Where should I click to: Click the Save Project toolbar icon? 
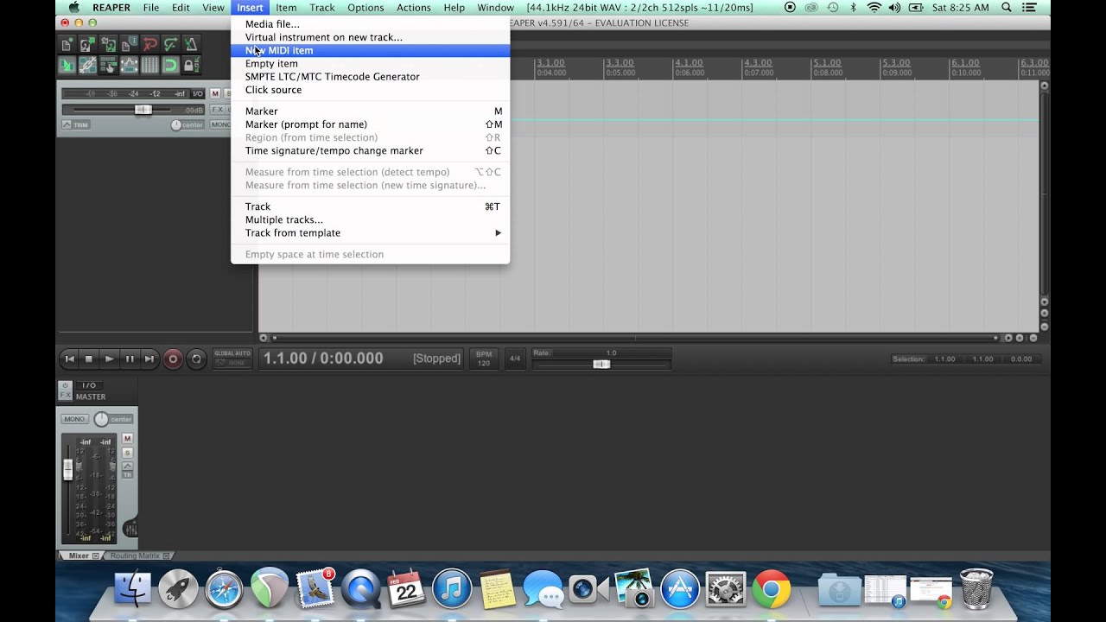(x=108, y=45)
